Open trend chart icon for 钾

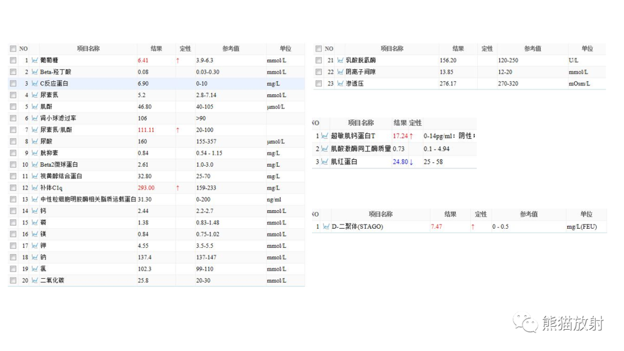pos(35,246)
